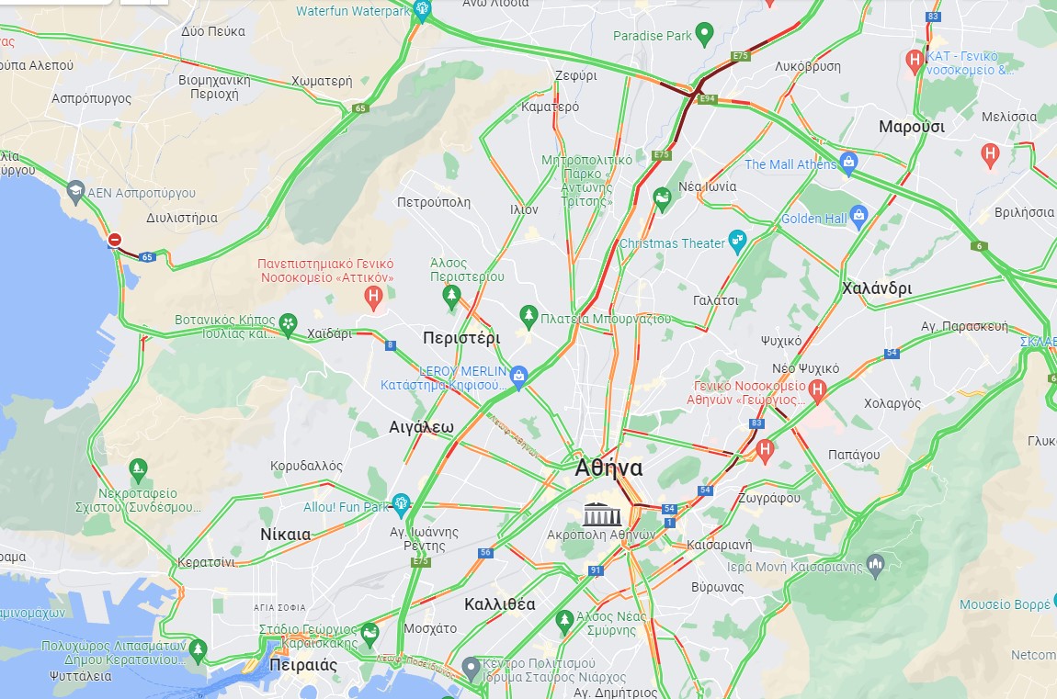Click the Βοτανικός Κήπος garden pin
This screenshot has width=1057, height=699.
click(x=288, y=325)
